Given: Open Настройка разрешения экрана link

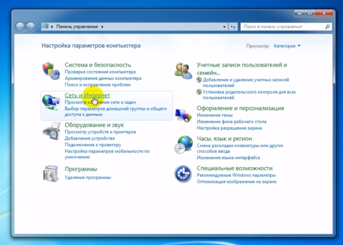Looking at the screenshot, I should pyautogui.click(x=229, y=128).
